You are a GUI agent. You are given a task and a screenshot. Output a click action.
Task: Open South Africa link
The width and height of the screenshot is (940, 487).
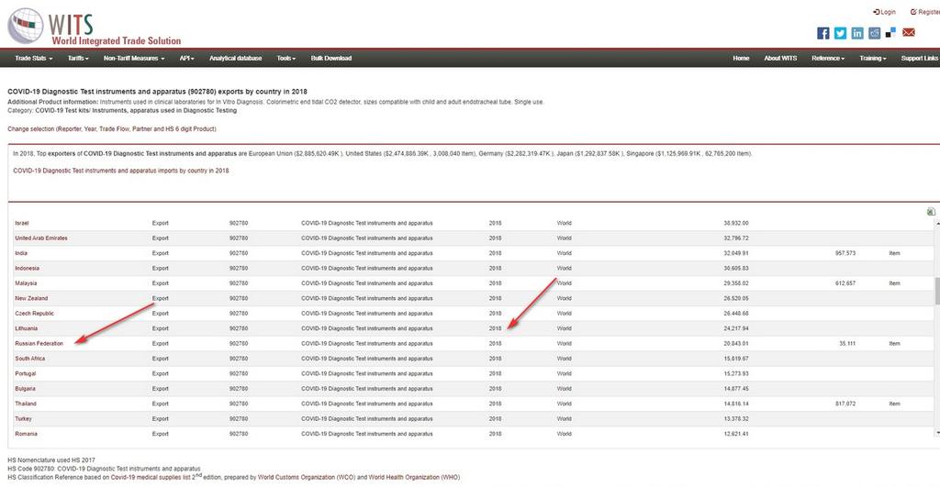point(30,359)
